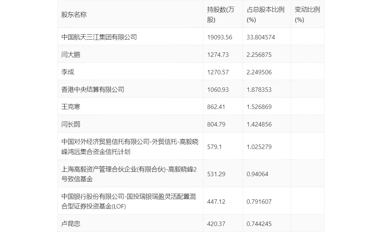Click the 持股数(万股) column header
The width and height of the screenshot is (382, 232).
[221, 14]
